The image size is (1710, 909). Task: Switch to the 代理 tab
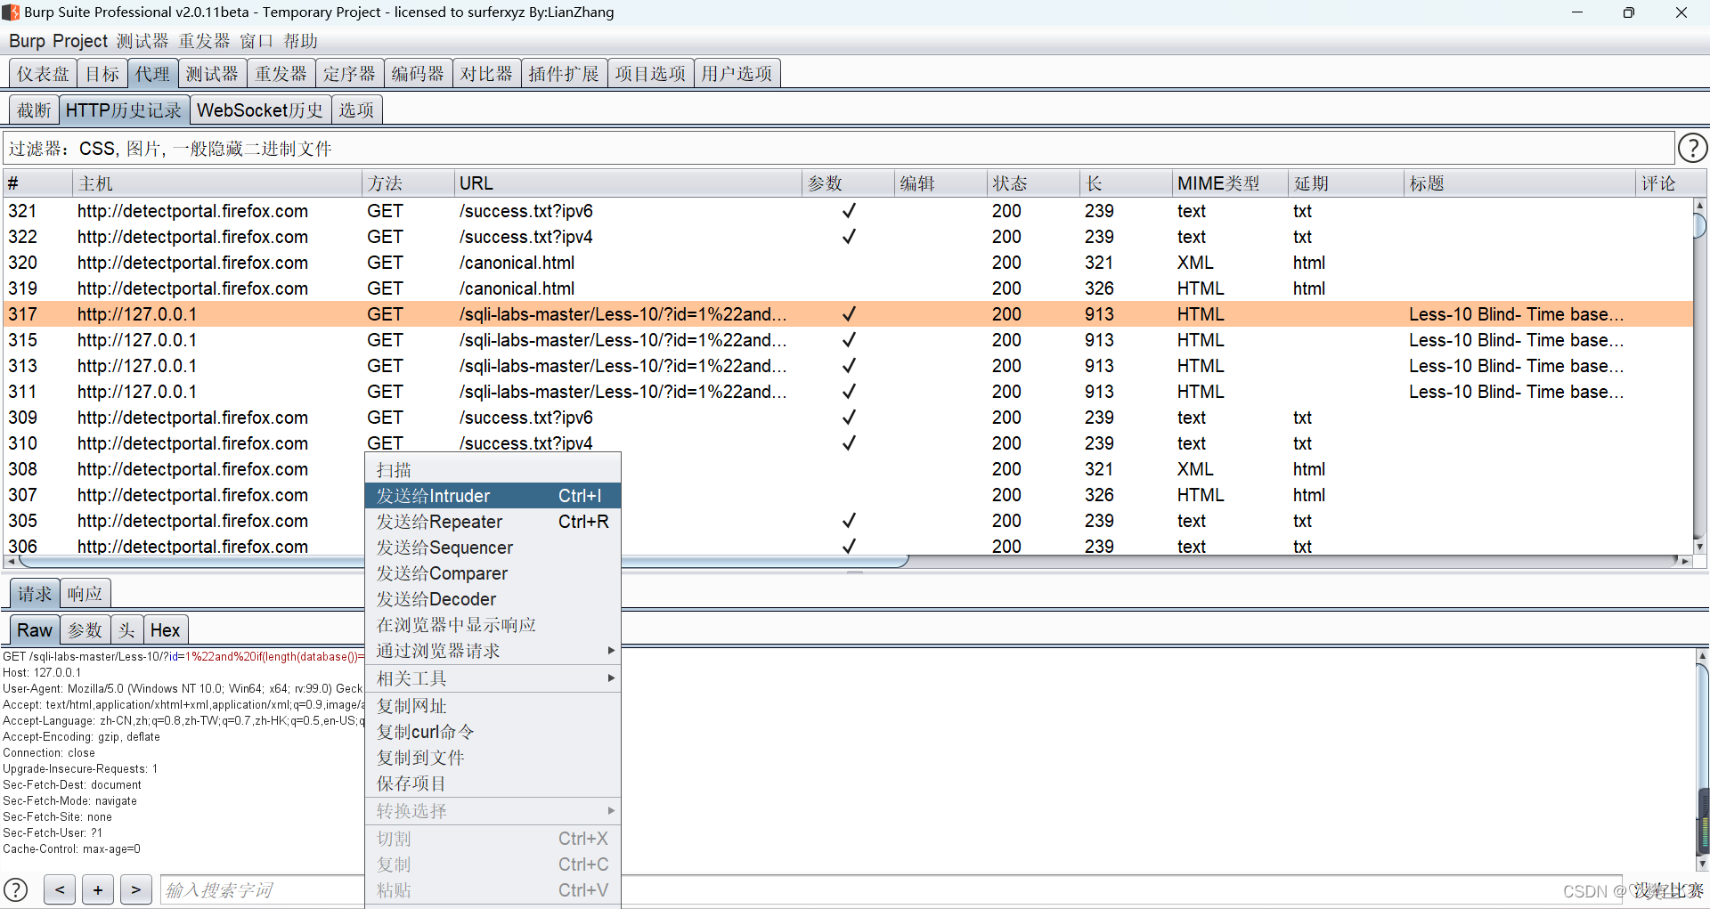click(x=152, y=74)
